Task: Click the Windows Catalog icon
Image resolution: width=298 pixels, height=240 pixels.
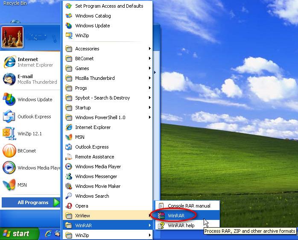Action: 69,16
